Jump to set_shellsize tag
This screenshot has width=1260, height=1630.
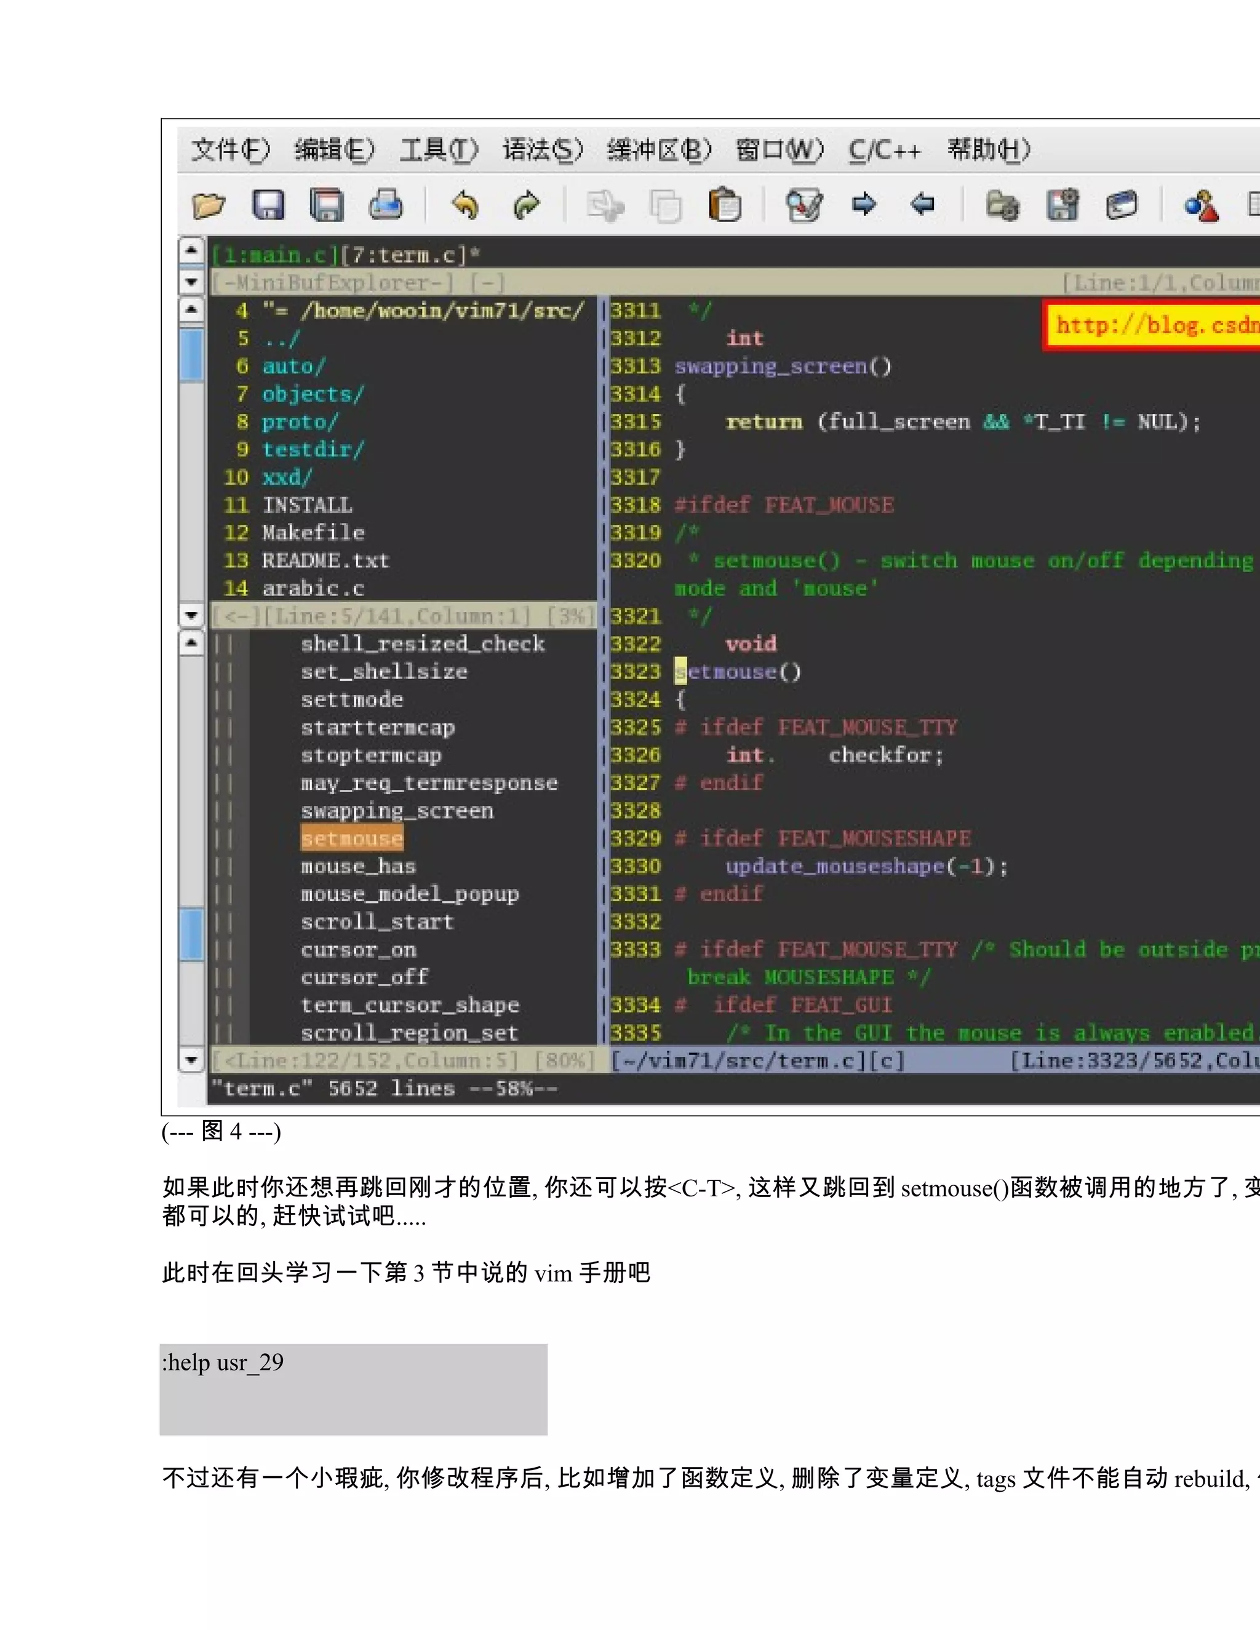384,671
